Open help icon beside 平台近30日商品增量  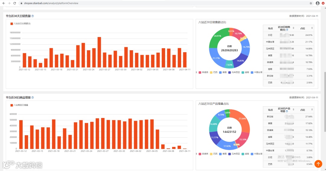point(33,98)
